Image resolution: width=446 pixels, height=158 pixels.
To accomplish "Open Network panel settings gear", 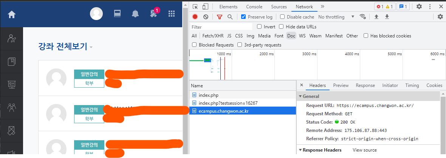I will click(x=440, y=17).
